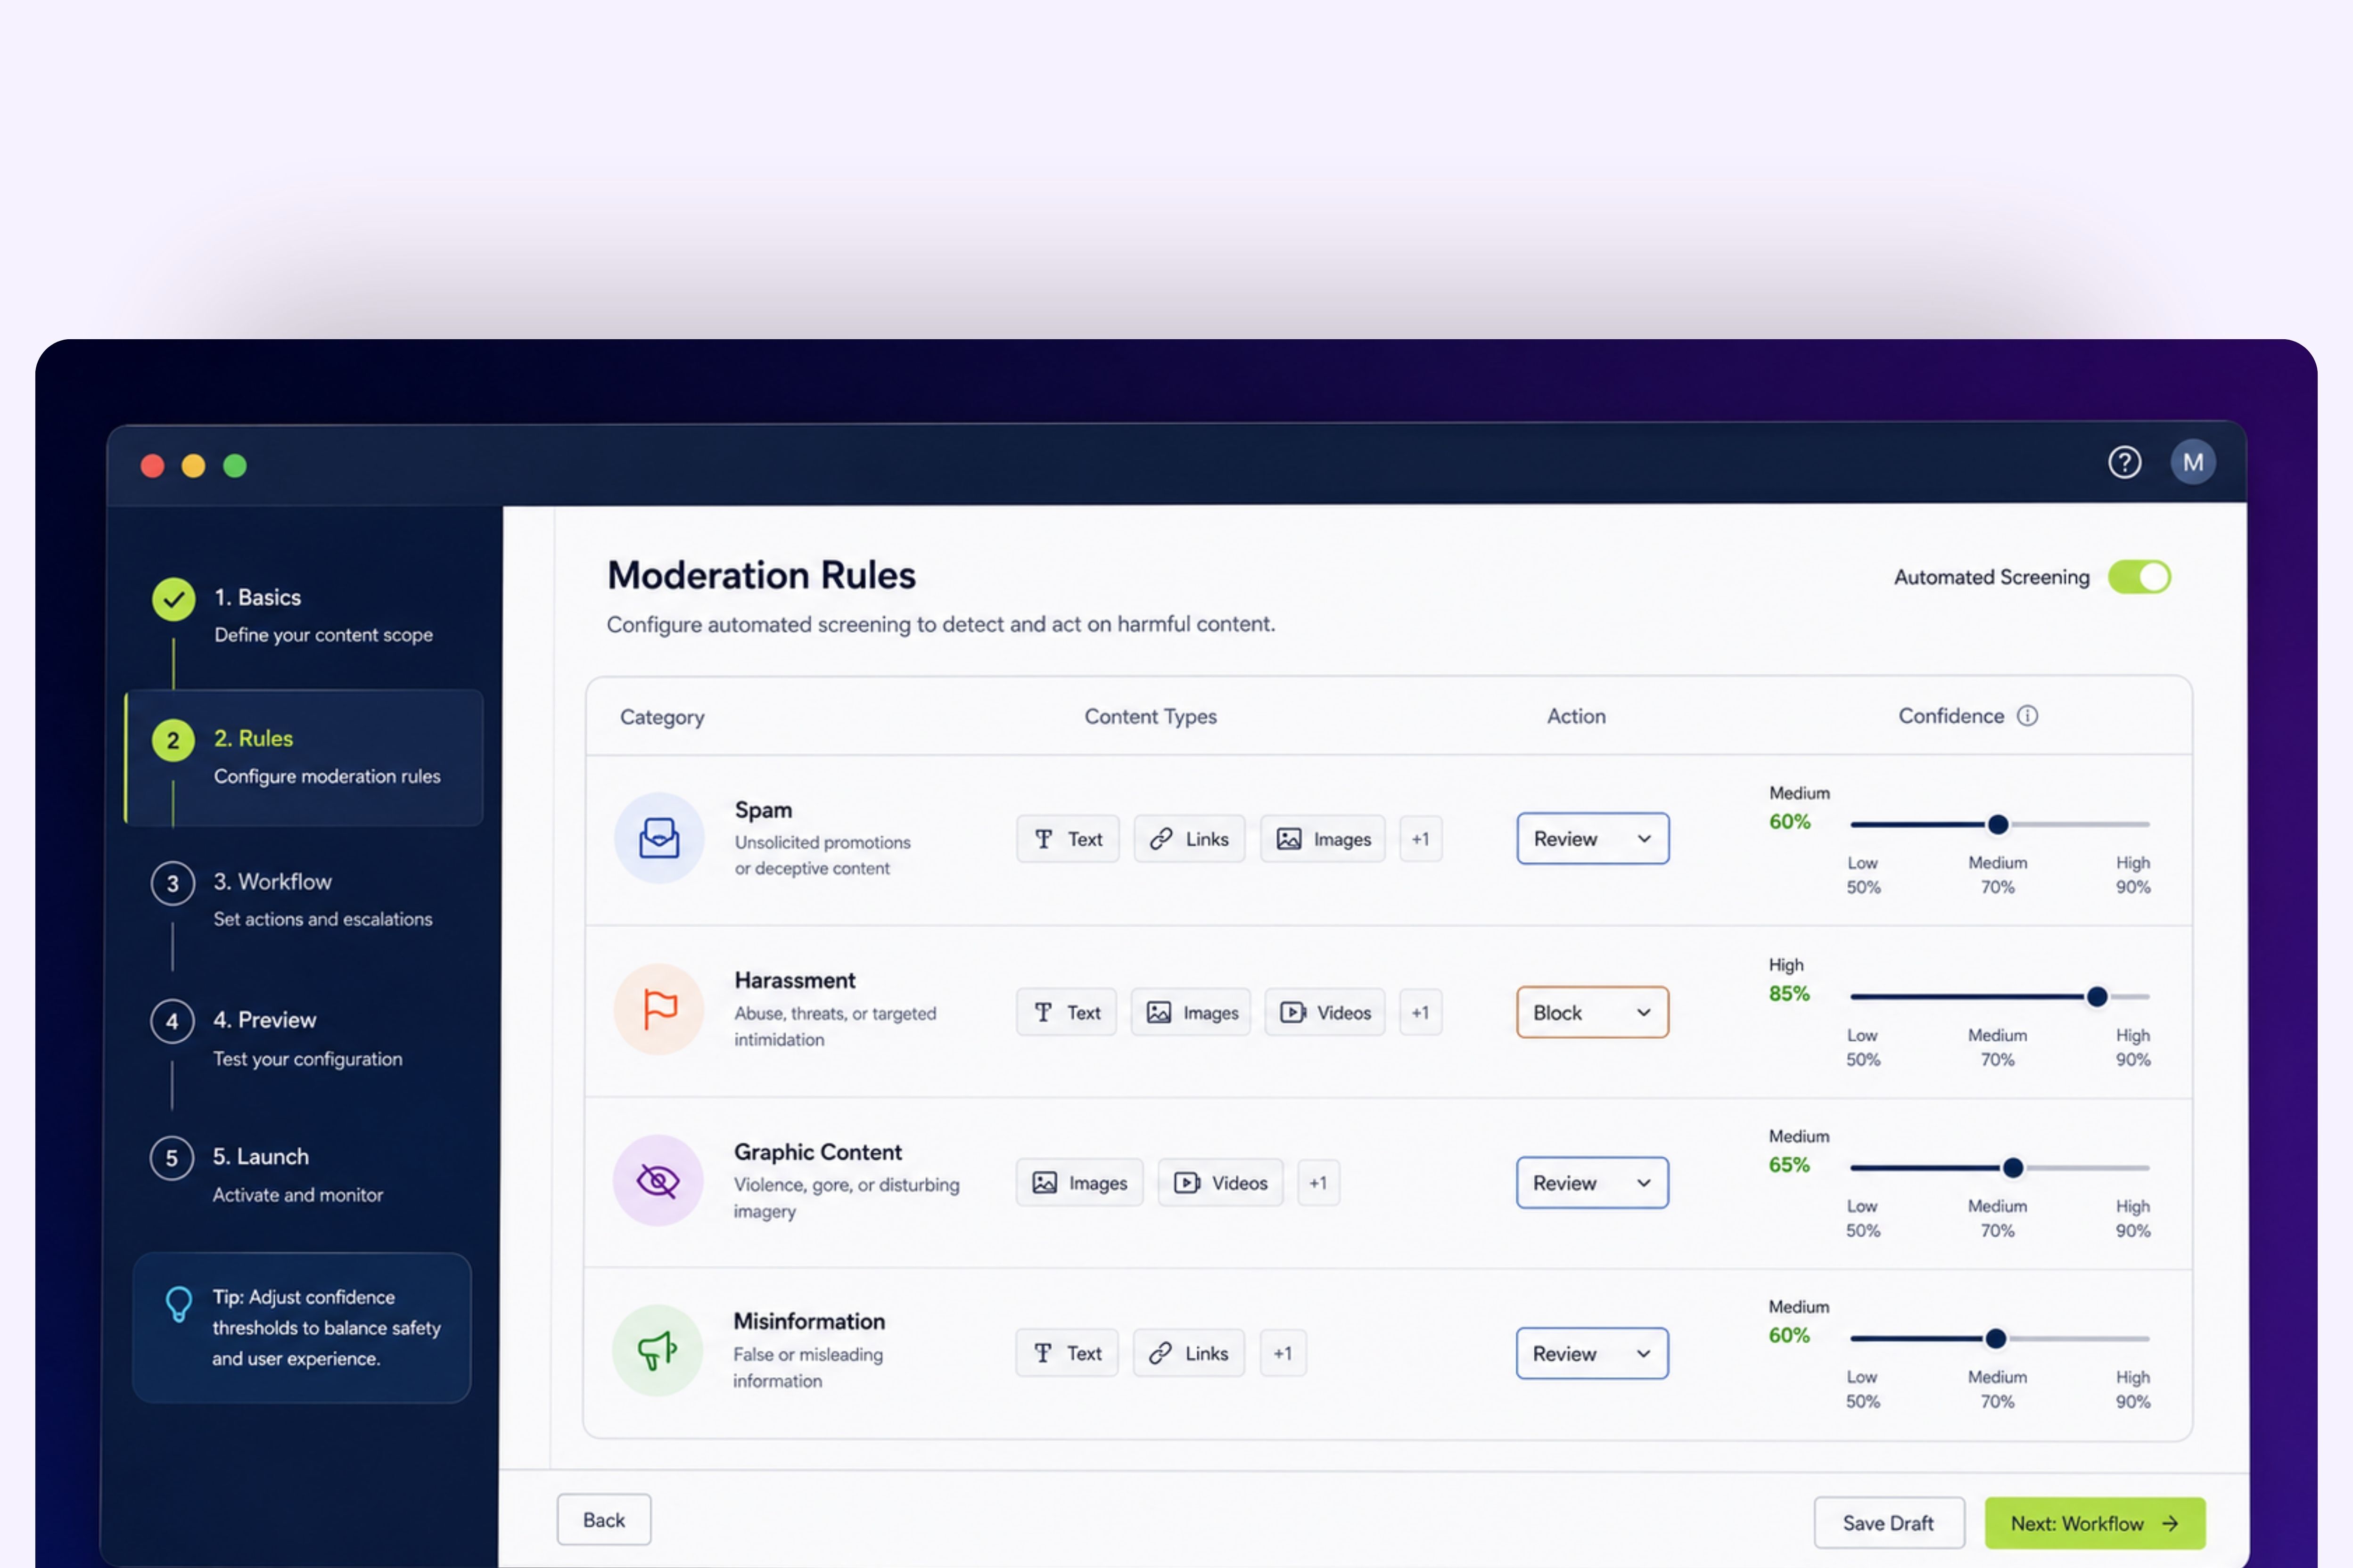Click the Harassment 85% confidence value
Viewport: 2353px width, 1568px height.
[x=1789, y=993]
